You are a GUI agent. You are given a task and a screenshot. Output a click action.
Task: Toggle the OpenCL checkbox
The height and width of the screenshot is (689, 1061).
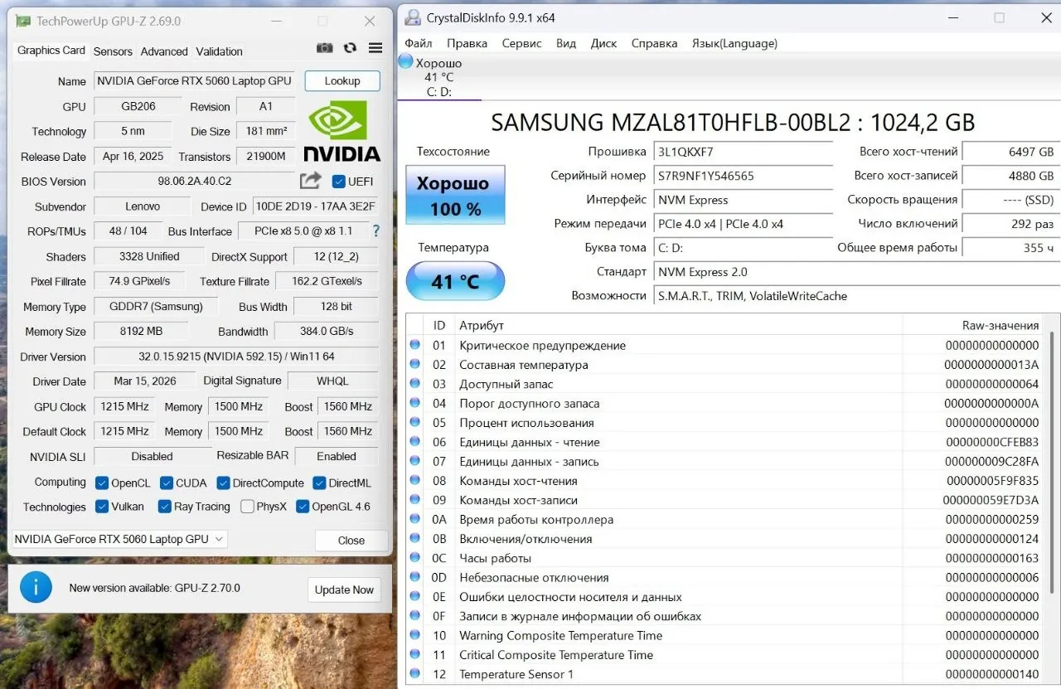102,483
